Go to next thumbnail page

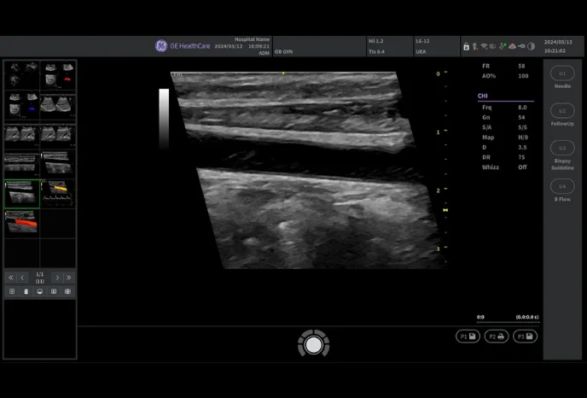[56, 278]
